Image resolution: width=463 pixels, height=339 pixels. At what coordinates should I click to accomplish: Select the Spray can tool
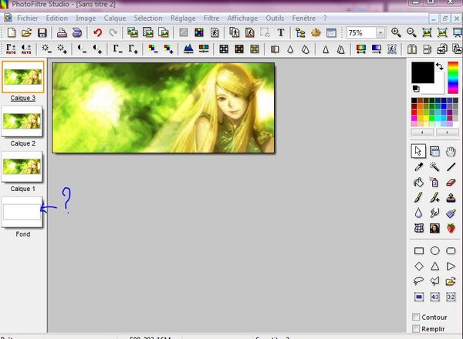pos(434,183)
